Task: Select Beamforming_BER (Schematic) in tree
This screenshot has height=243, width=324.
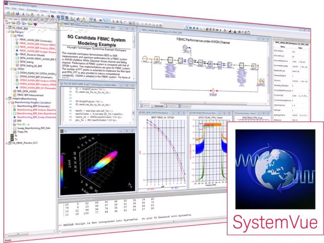Action: [x=33, y=106]
